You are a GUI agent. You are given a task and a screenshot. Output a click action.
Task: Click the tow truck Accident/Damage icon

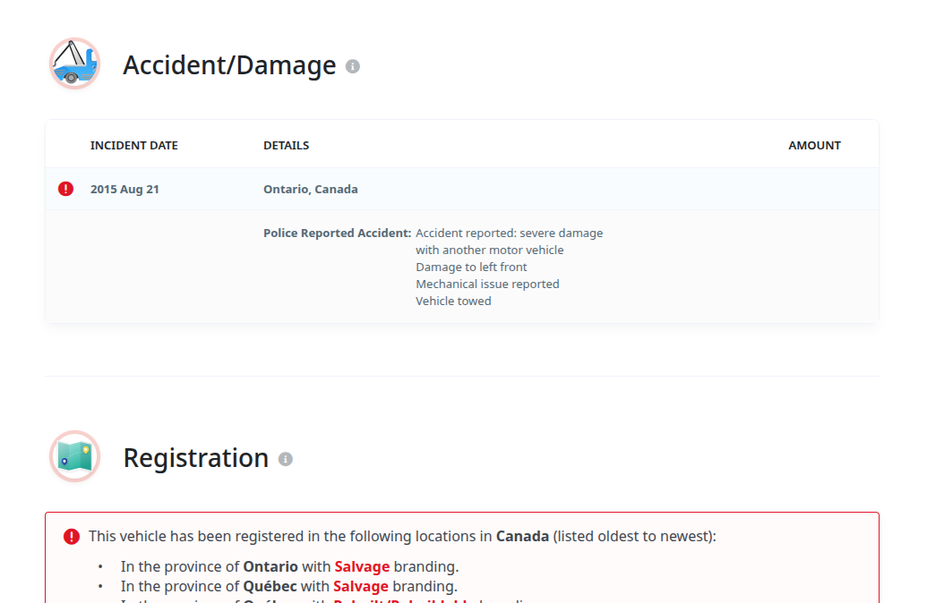(74, 64)
